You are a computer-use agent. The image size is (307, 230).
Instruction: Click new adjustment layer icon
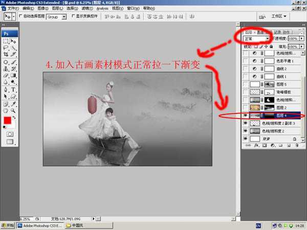(x=273, y=145)
